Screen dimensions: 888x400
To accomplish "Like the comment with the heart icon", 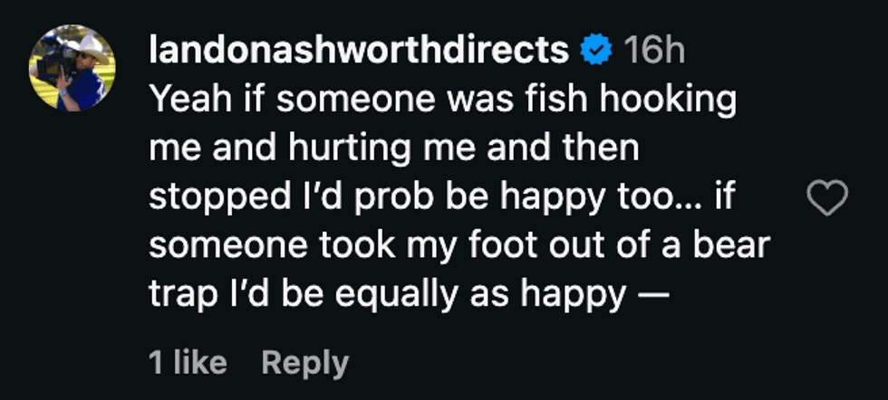I will point(826,198).
